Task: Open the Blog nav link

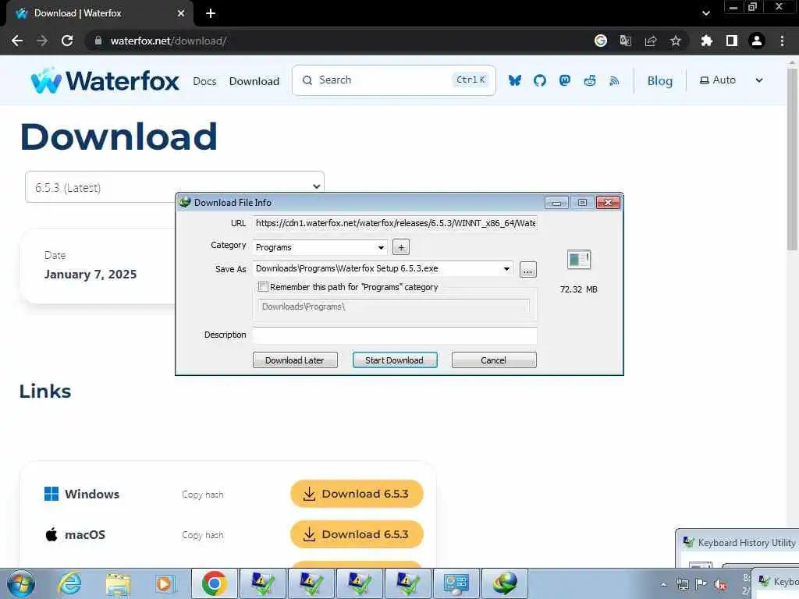Action: (x=660, y=80)
